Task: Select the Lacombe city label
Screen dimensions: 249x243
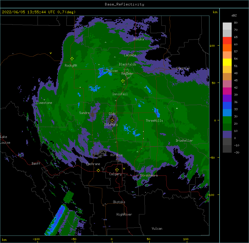Action: pos(130,55)
